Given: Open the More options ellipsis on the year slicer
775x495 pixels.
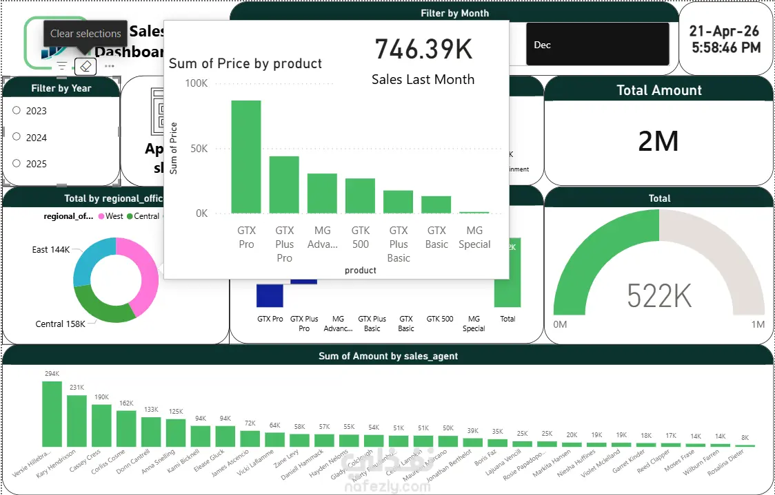Looking at the screenshot, I should tap(109, 65).
